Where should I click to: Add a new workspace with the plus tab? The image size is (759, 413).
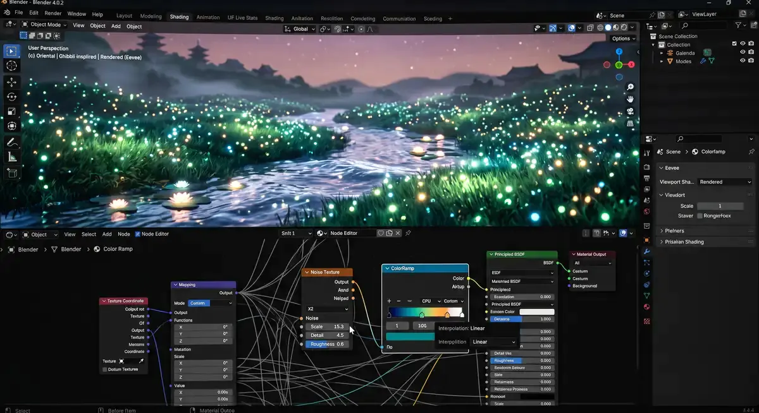[450, 19]
